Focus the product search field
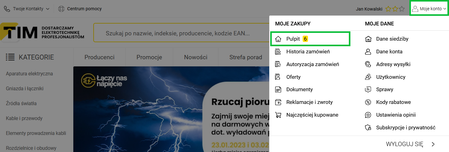The width and height of the screenshot is (449, 152). (x=181, y=33)
